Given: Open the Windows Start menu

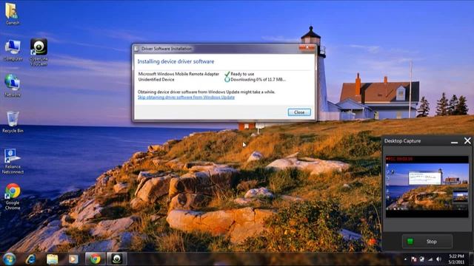Looking at the screenshot, I should pos(10,259).
